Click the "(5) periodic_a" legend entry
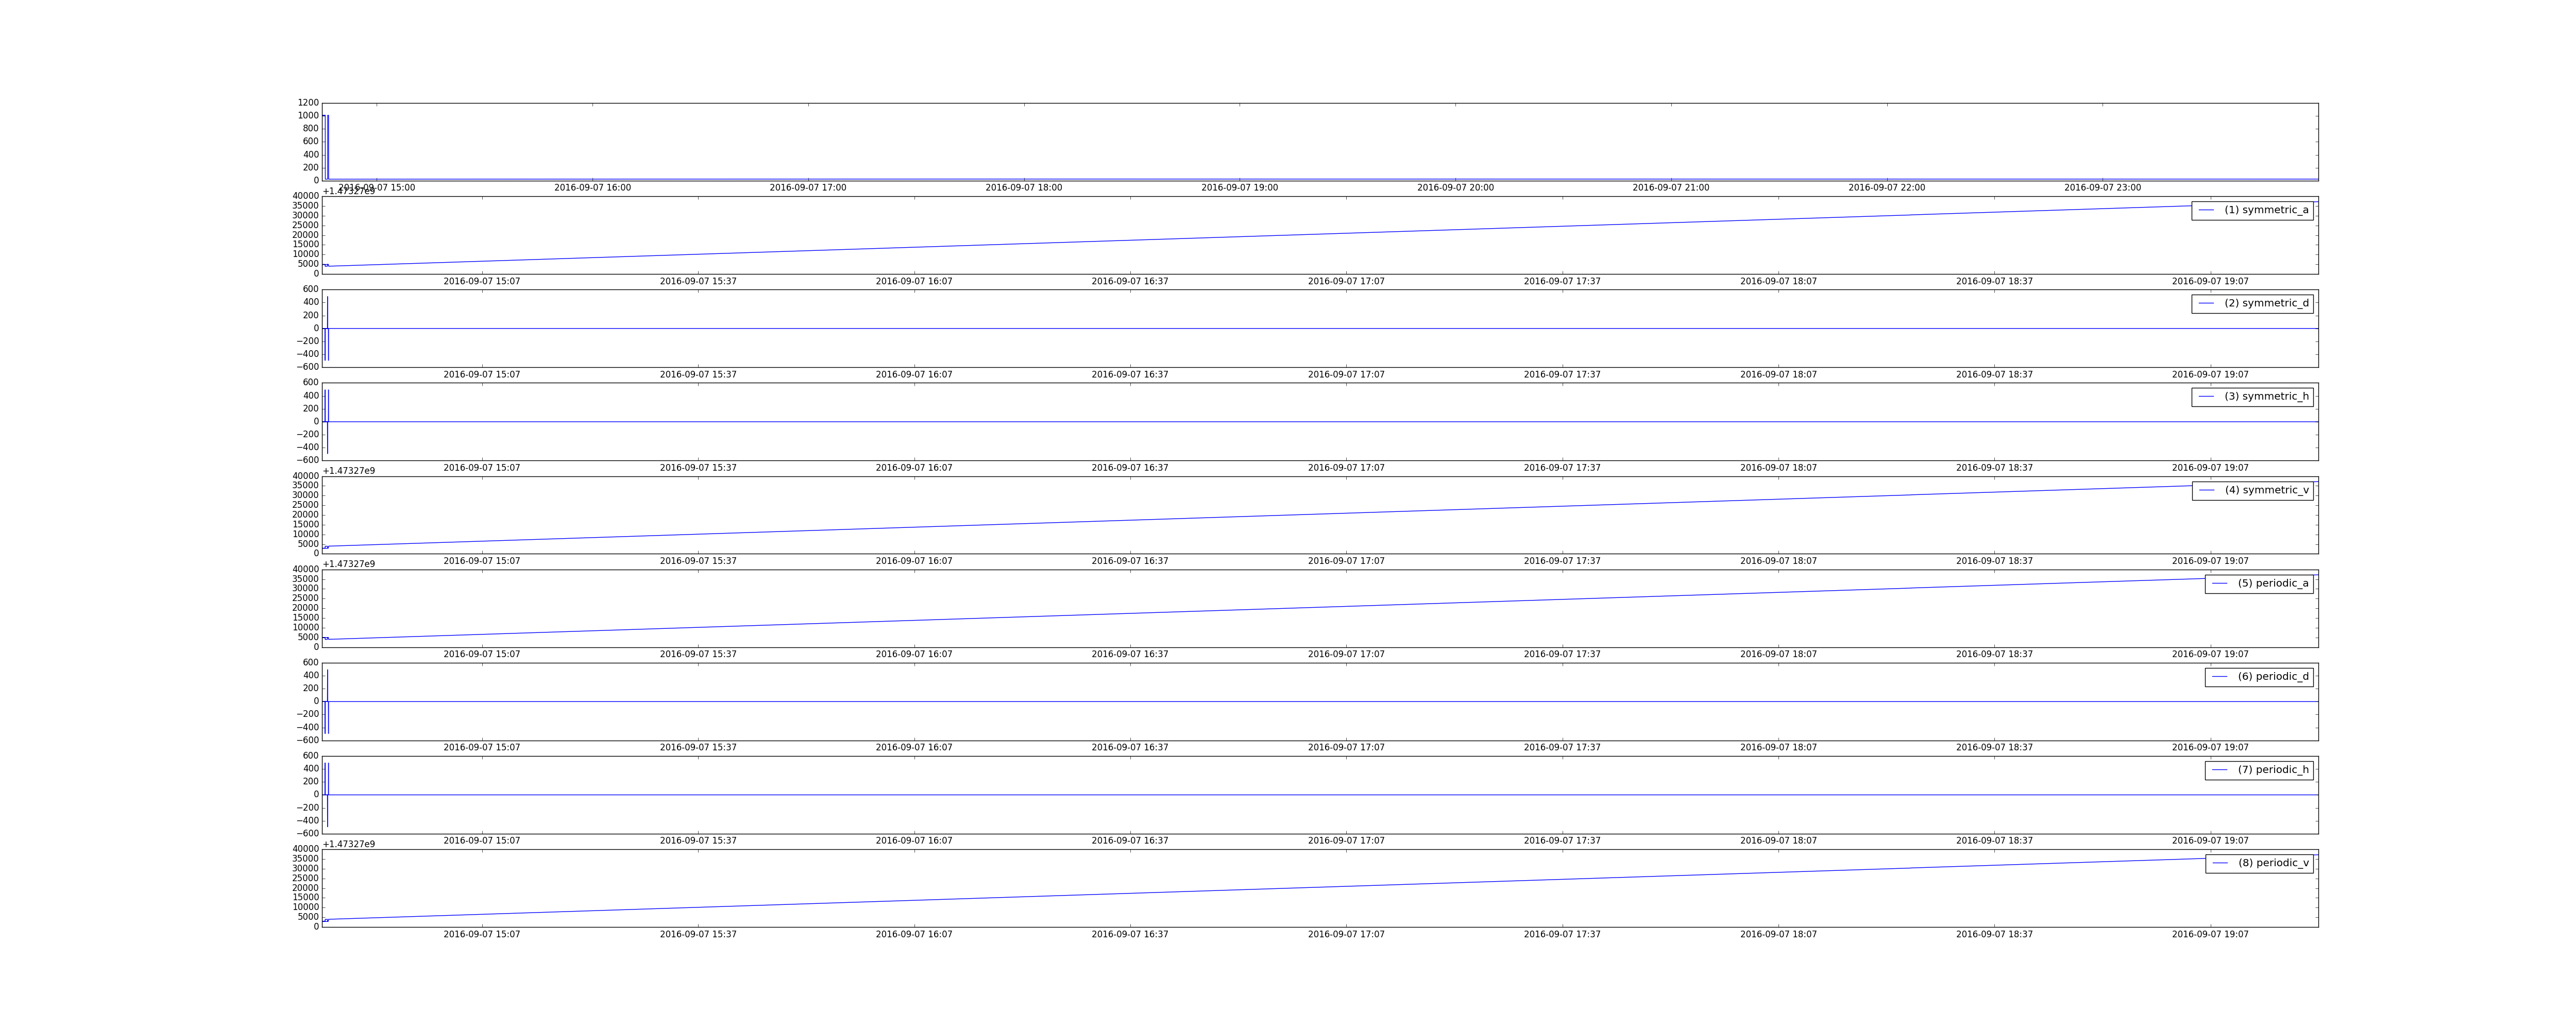2576x1030 pixels. (2259, 583)
